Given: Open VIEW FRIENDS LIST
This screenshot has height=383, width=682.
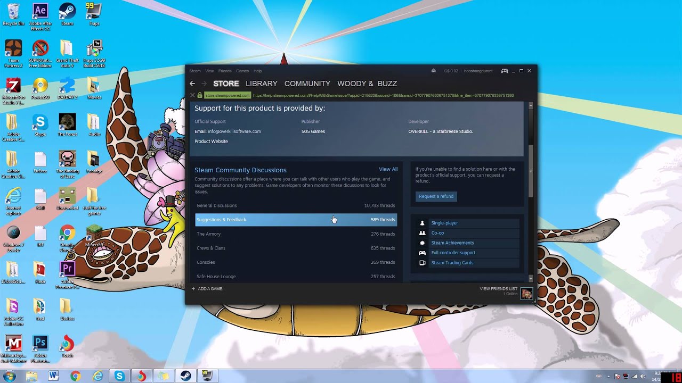Looking at the screenshot, I should click(x=498, y=289).
